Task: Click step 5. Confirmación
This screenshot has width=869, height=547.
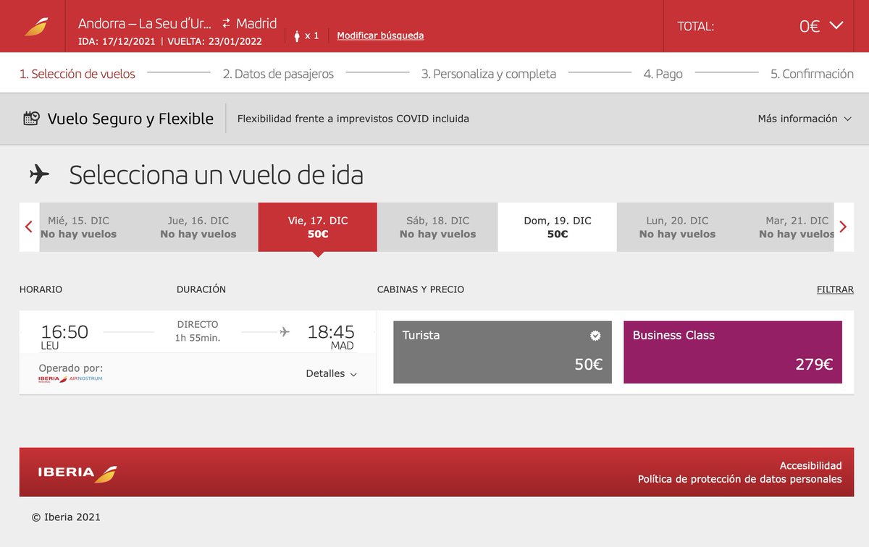Action: pos(812,74)
